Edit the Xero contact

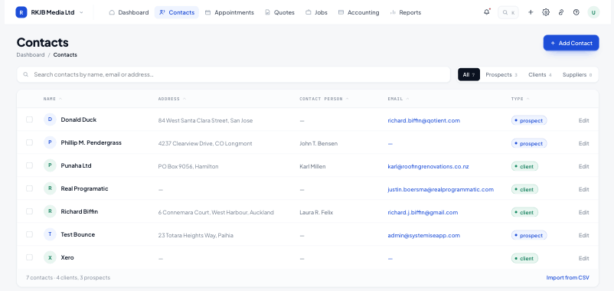583,258
